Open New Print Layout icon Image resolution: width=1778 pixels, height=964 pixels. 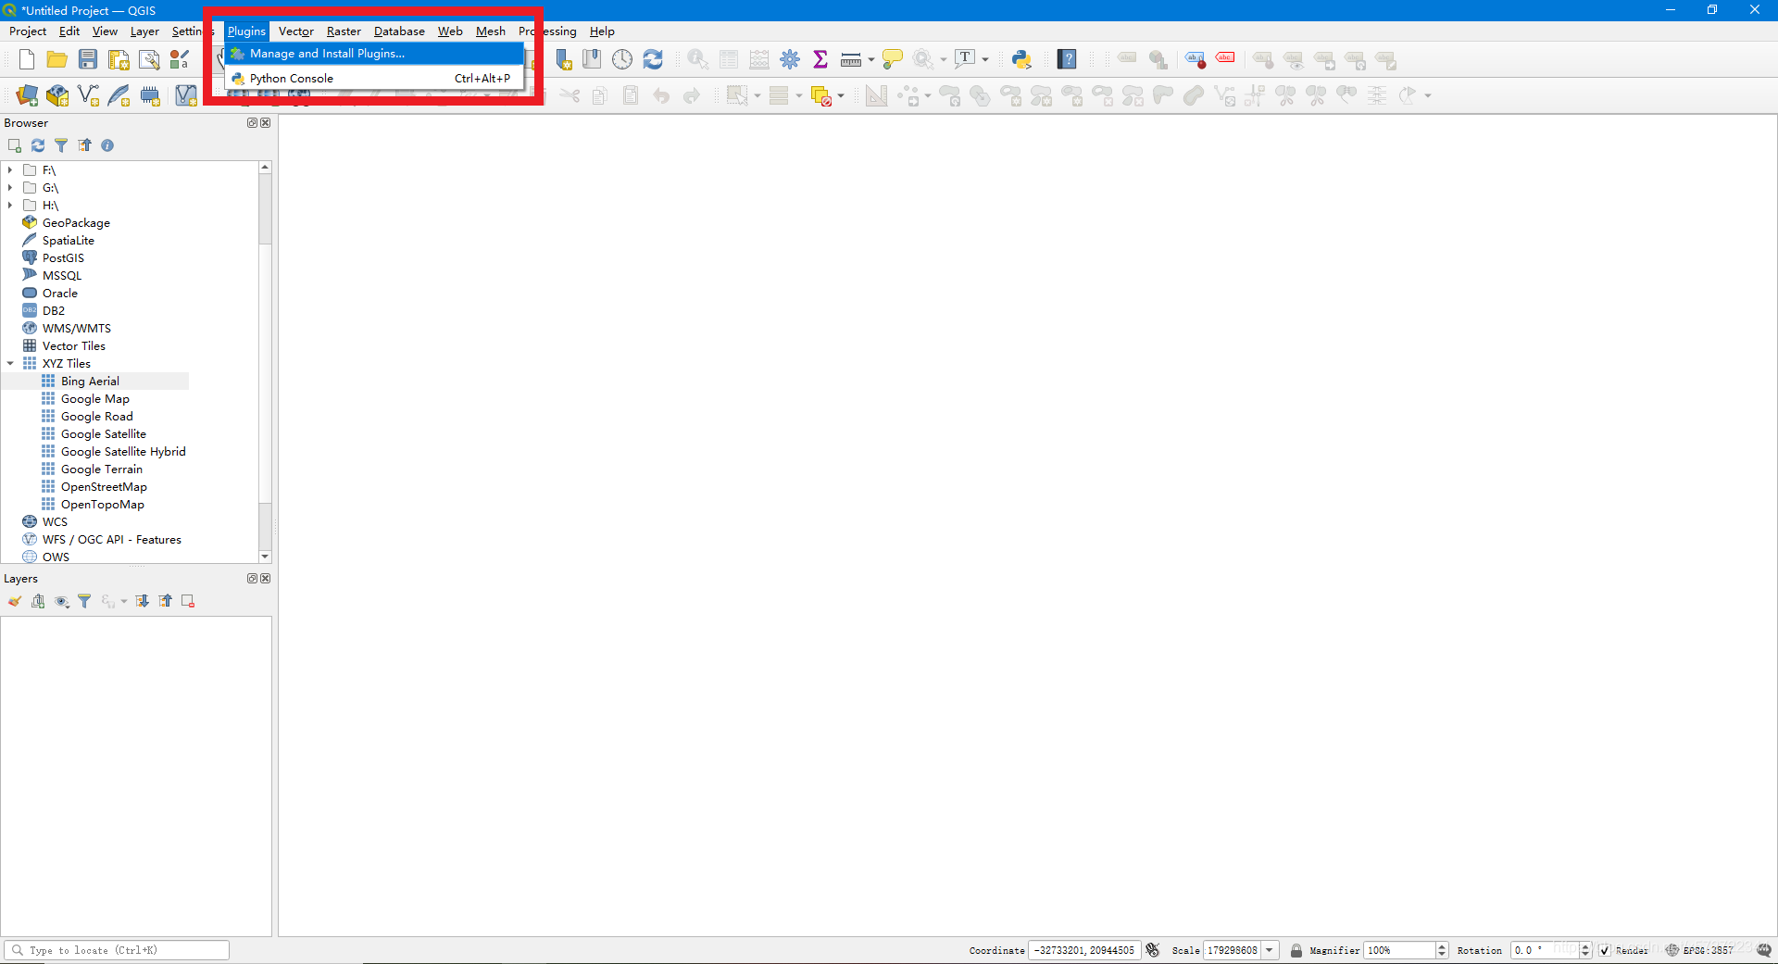pos(119,60)
